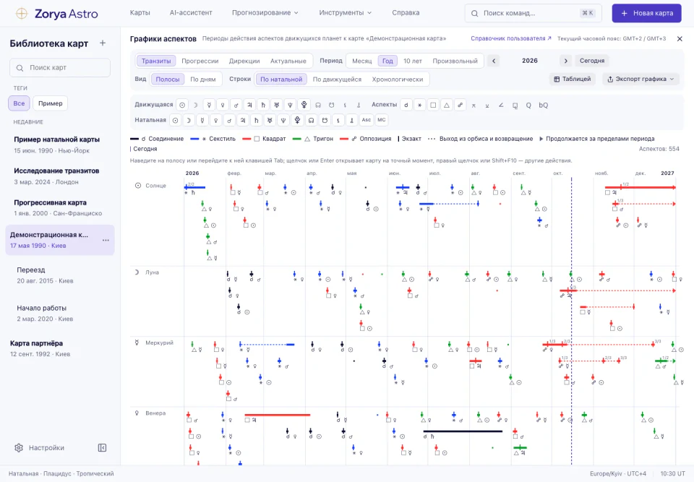
Task: Go to next year
Action: tap(565, 61)
